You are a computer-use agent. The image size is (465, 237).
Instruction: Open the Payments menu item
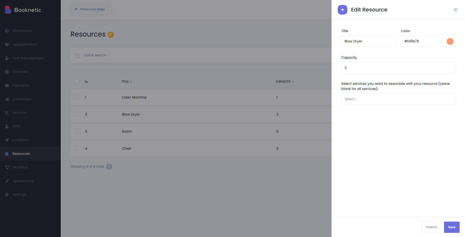click(x=21, y=85)
